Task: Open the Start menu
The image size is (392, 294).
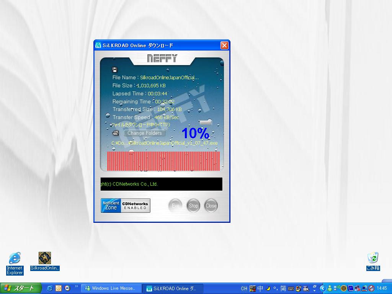Action: 21,288
